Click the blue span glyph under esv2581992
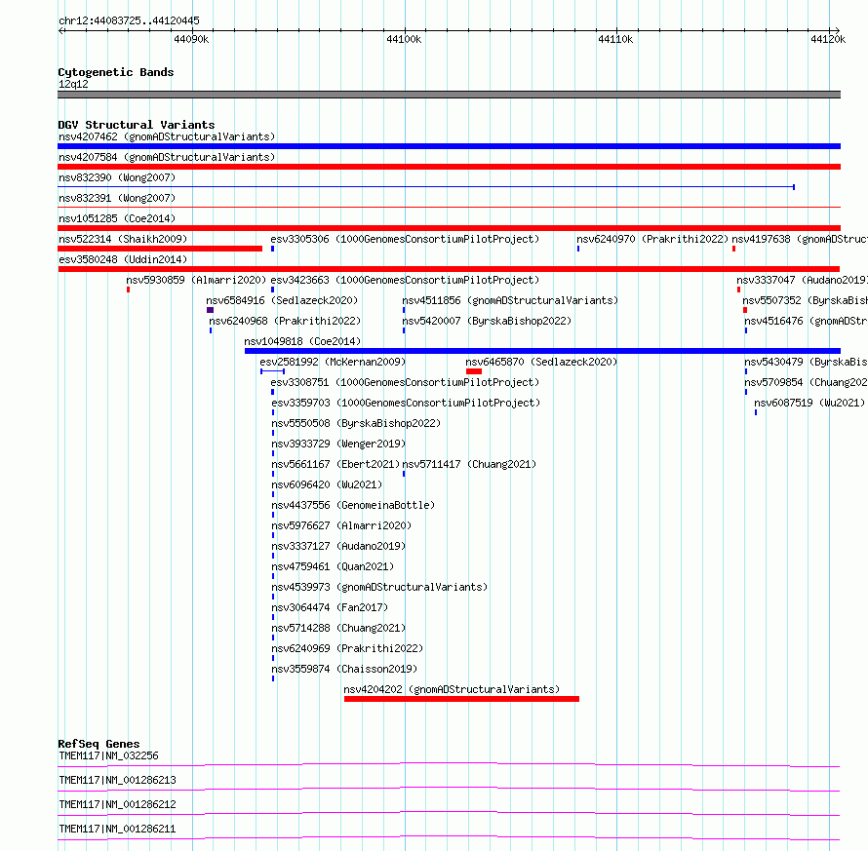 coord(272,371)
